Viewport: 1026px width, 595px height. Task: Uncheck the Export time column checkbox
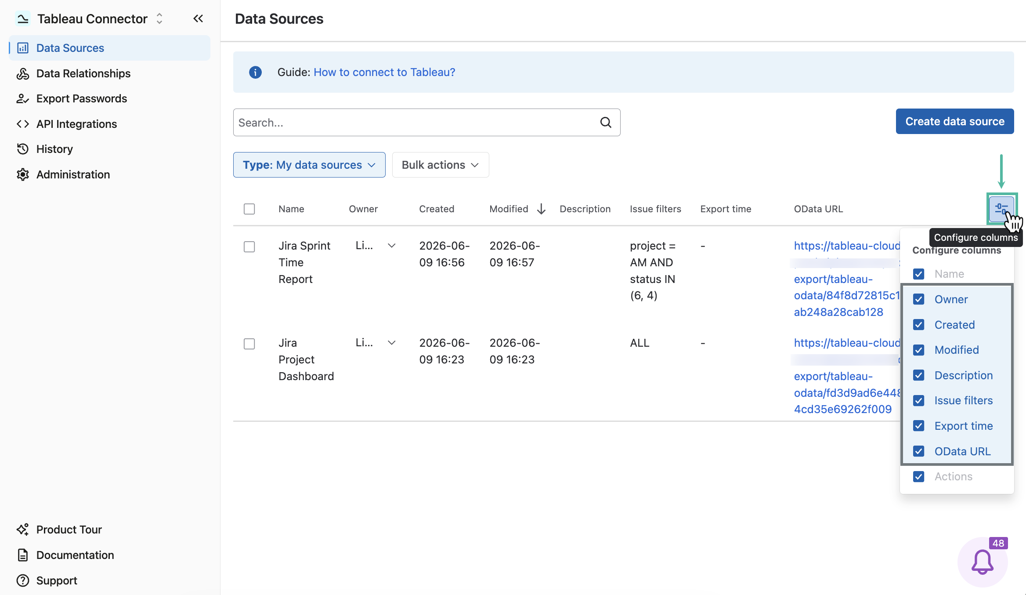point(919,426)
